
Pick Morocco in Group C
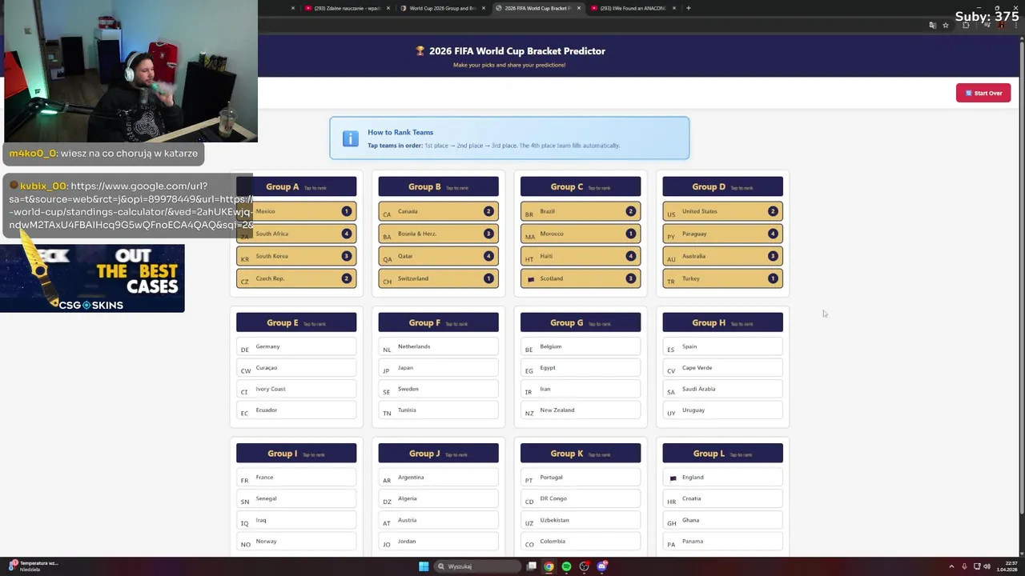click(x=581, y=234)
